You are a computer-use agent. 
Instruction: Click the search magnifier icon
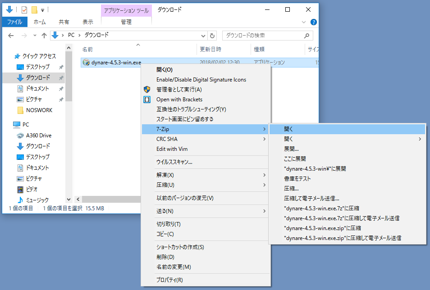click(306, 36)
